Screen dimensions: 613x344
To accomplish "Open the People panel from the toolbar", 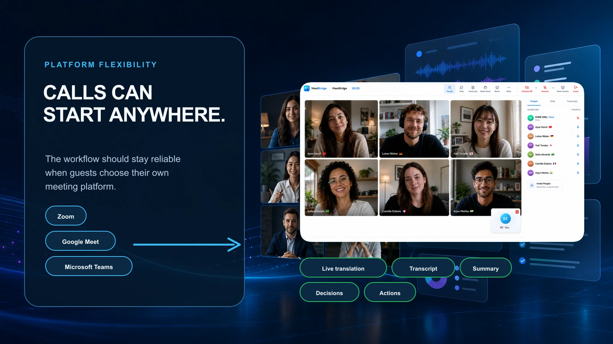I will pos(450,89).
